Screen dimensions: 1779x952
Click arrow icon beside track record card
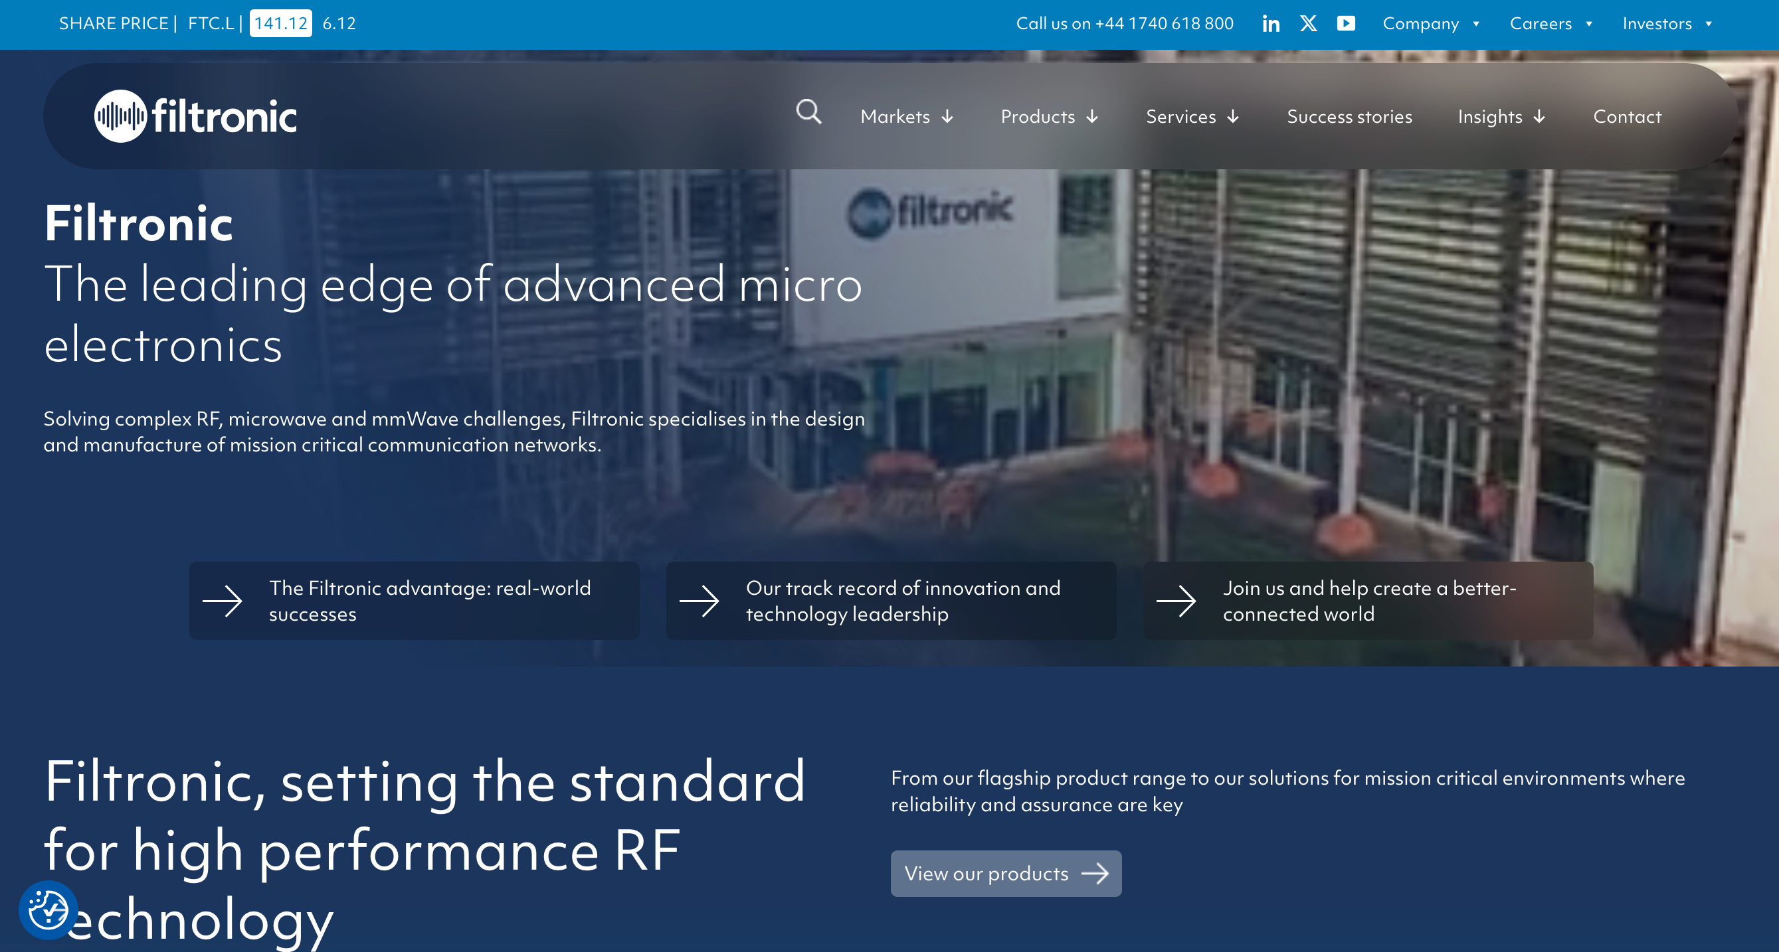click(x=699, y=601)
